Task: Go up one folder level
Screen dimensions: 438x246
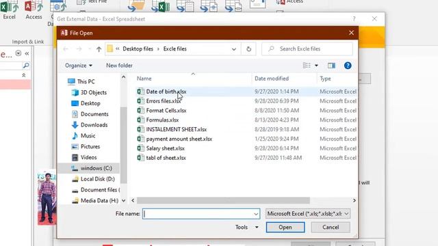Action: [x=99, y=49]
